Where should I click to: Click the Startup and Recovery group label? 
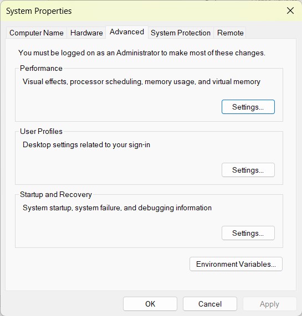pyautogui.click(x=56, y=194)
